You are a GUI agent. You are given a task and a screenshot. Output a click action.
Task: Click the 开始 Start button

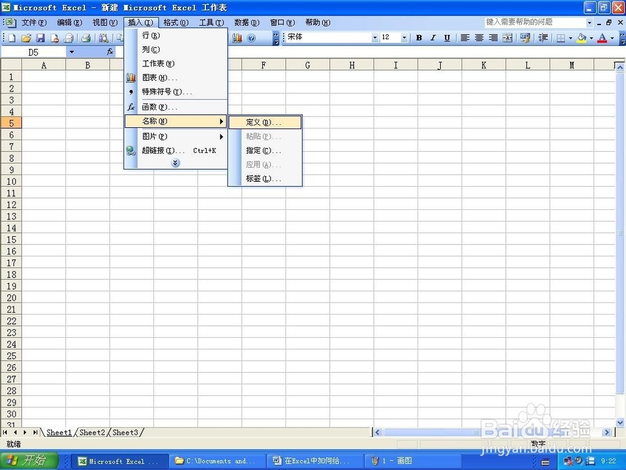pos(29,461)
